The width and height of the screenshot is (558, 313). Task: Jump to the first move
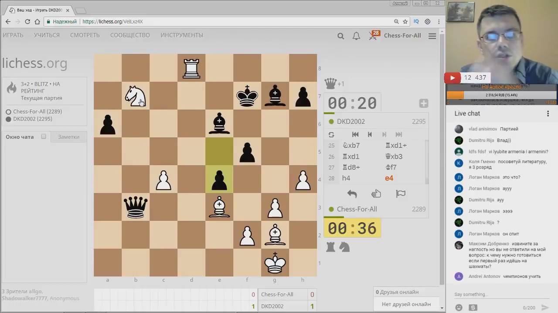point(355,135)
